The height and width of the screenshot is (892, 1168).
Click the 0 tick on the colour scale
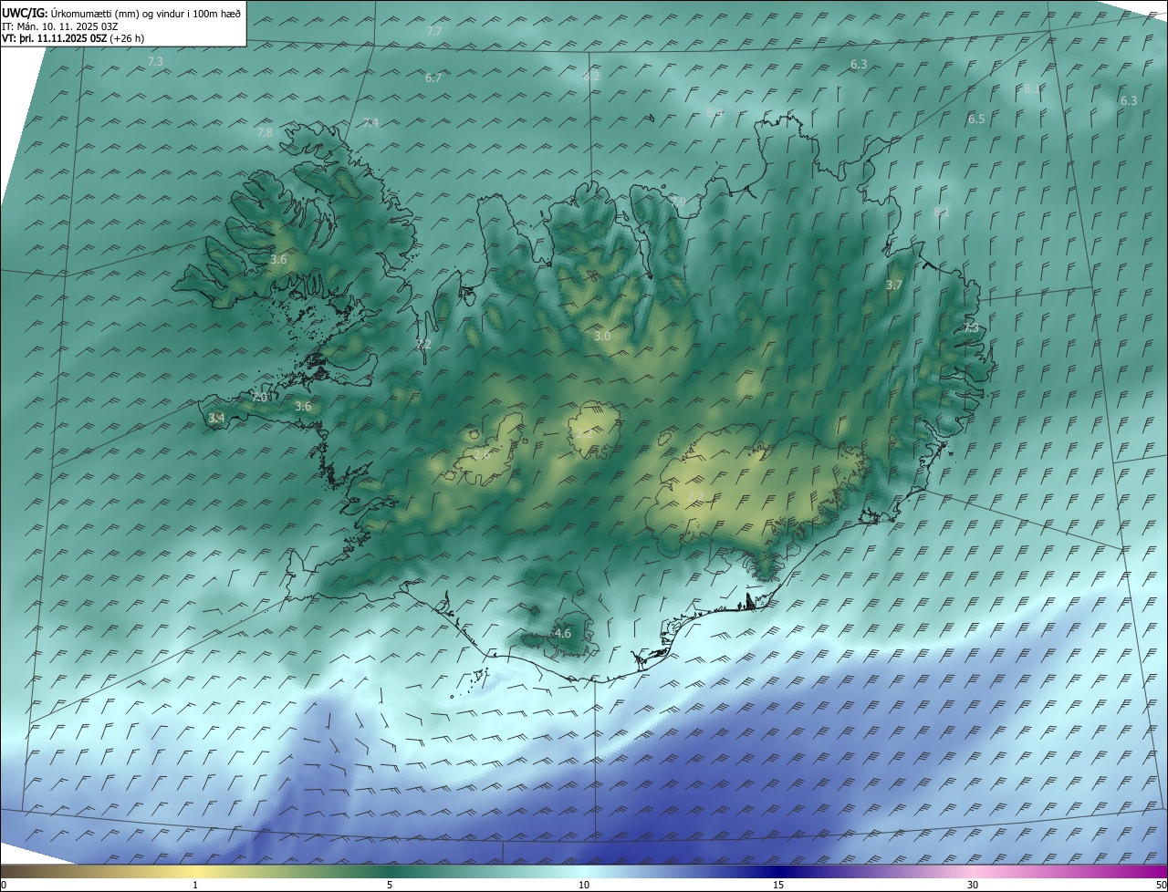4,885
